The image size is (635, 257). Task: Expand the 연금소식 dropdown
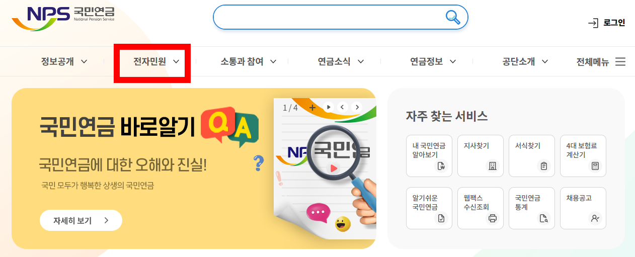341,61
